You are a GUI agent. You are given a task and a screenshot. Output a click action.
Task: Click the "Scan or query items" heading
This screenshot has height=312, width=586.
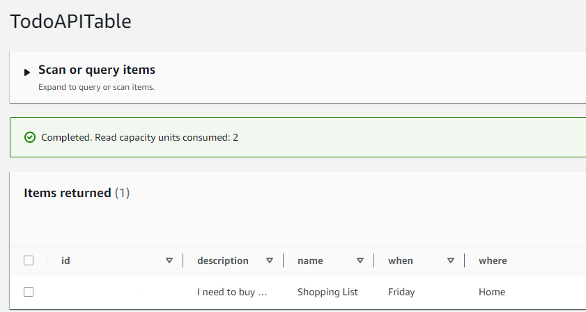click(96, 70)
